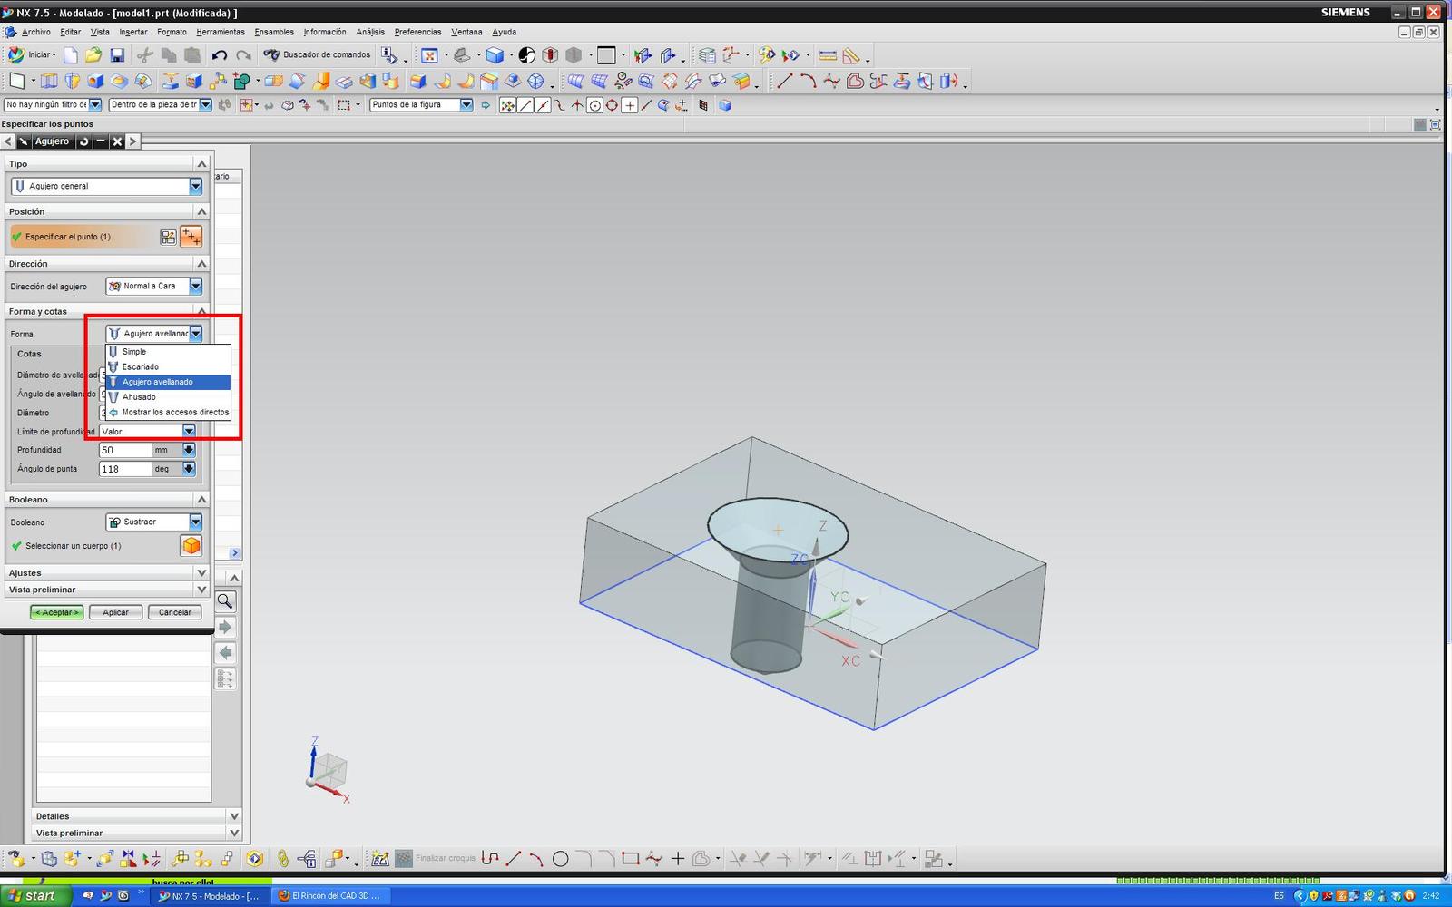
Task: Click the point plus tool in bottom sketch toolbar
Action: [x=678, y=859]
